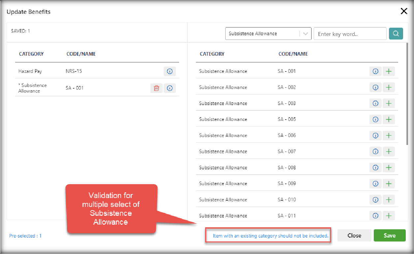Screen dimensions: 414x254
Task: Open info for available SA - 006
Action: (x=375, y=135)
